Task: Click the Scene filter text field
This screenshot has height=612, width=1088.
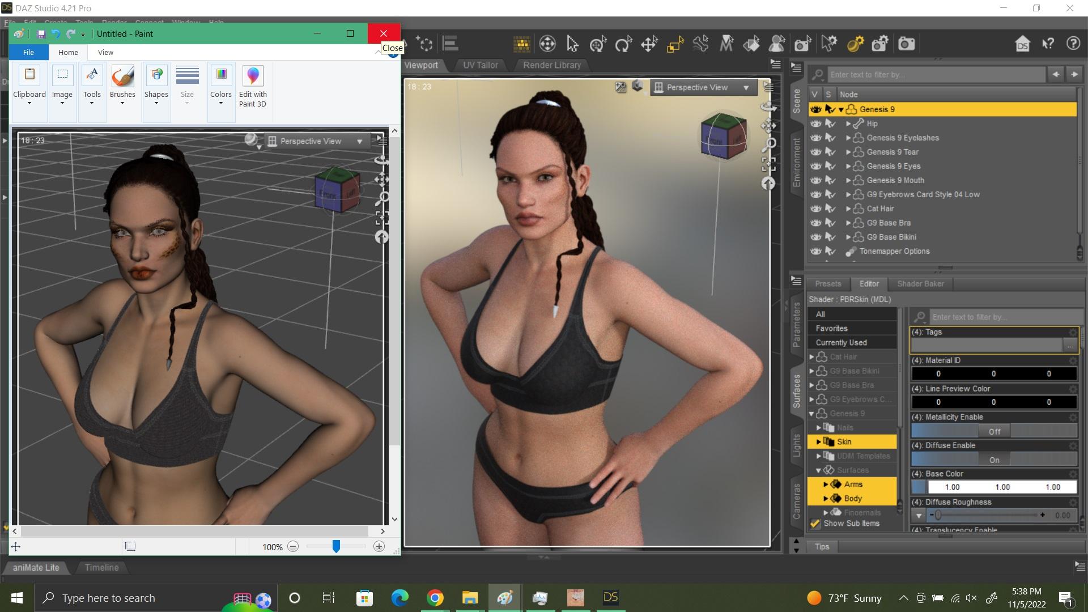Action: tap(935, 75)
